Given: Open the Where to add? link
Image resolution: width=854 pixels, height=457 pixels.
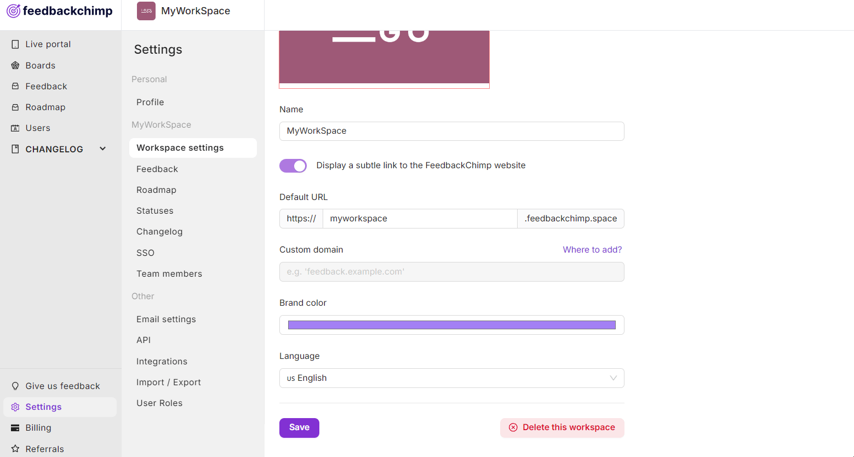Looking at the screenshot, I should coord(592,250).
